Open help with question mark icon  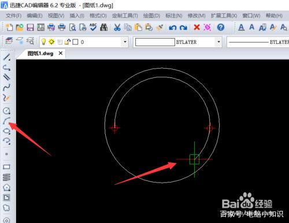tap(221, 27)
